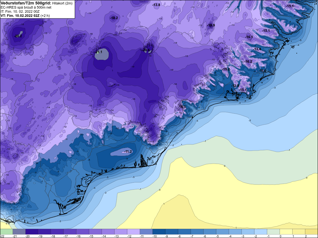Click the legend swatch labeled -17
Image resolution: width=318 pixels, height=238 pixels.
[70, 232]
